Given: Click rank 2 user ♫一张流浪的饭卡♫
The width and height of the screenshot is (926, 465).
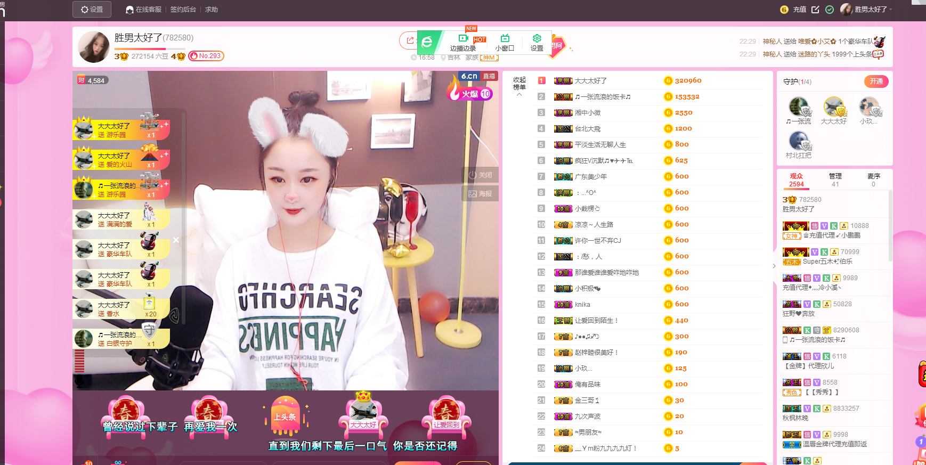Looking at the screenshot, I should pyautogui.click(x=603, y=97).
